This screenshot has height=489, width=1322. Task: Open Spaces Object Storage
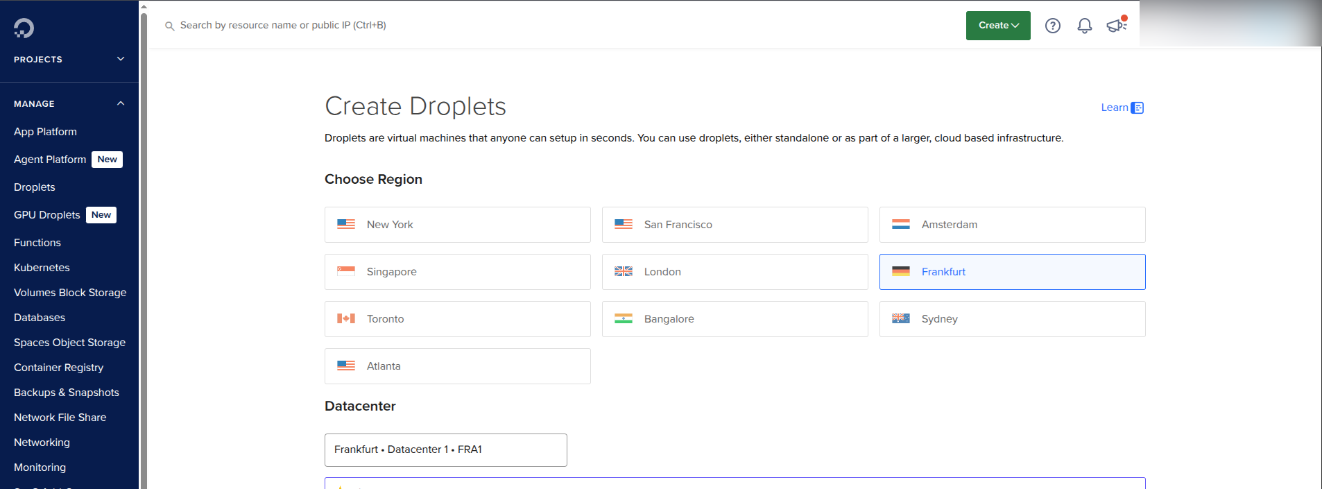[x=69, y=343]
